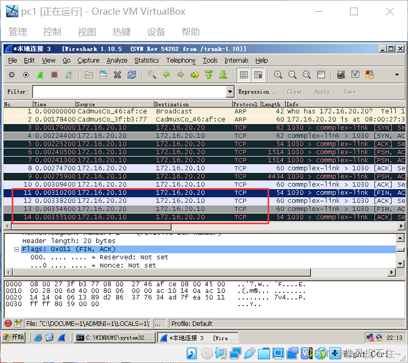Reset zoom to 100% icon
408x363 pixels.
click(x=307, y=75)
